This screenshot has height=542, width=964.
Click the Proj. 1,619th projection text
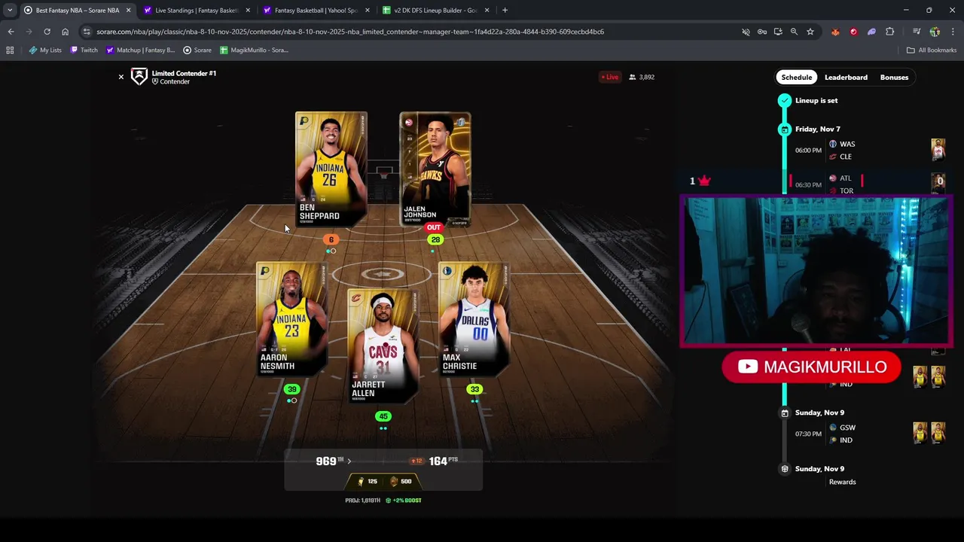[x=363, y=501]
